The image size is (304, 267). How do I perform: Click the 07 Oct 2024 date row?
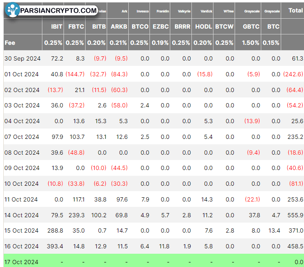coord(22,137)
